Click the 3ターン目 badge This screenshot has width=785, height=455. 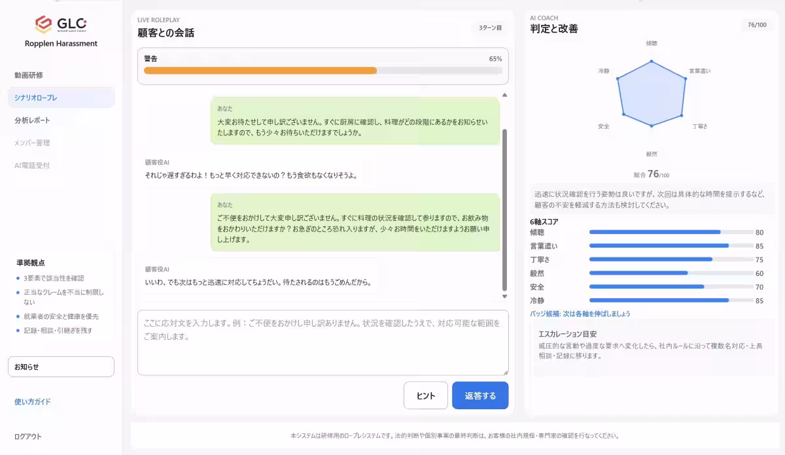point(491,28)
